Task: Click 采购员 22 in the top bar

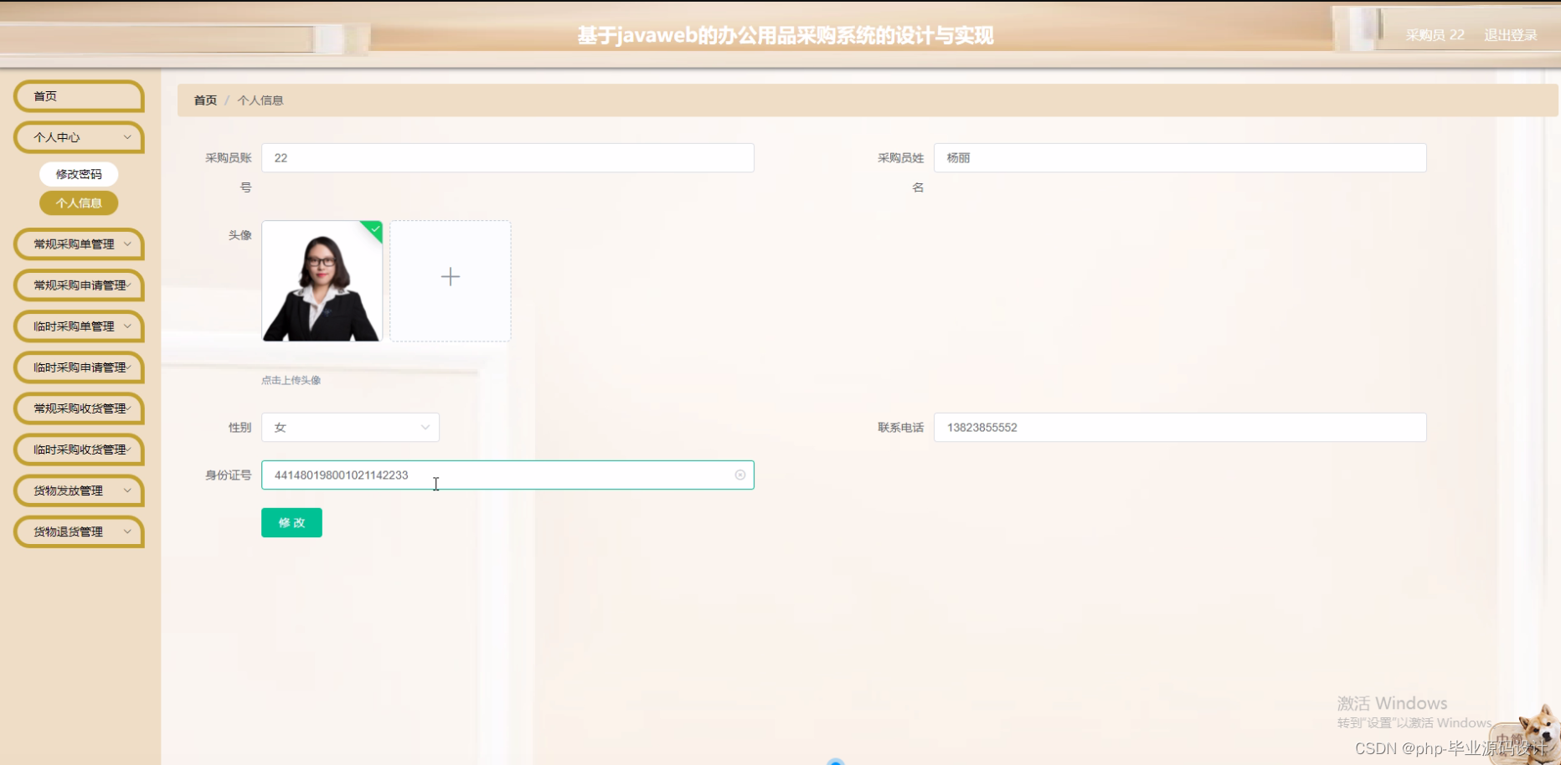Action: pyautogui.click(x=1435, y=35)
